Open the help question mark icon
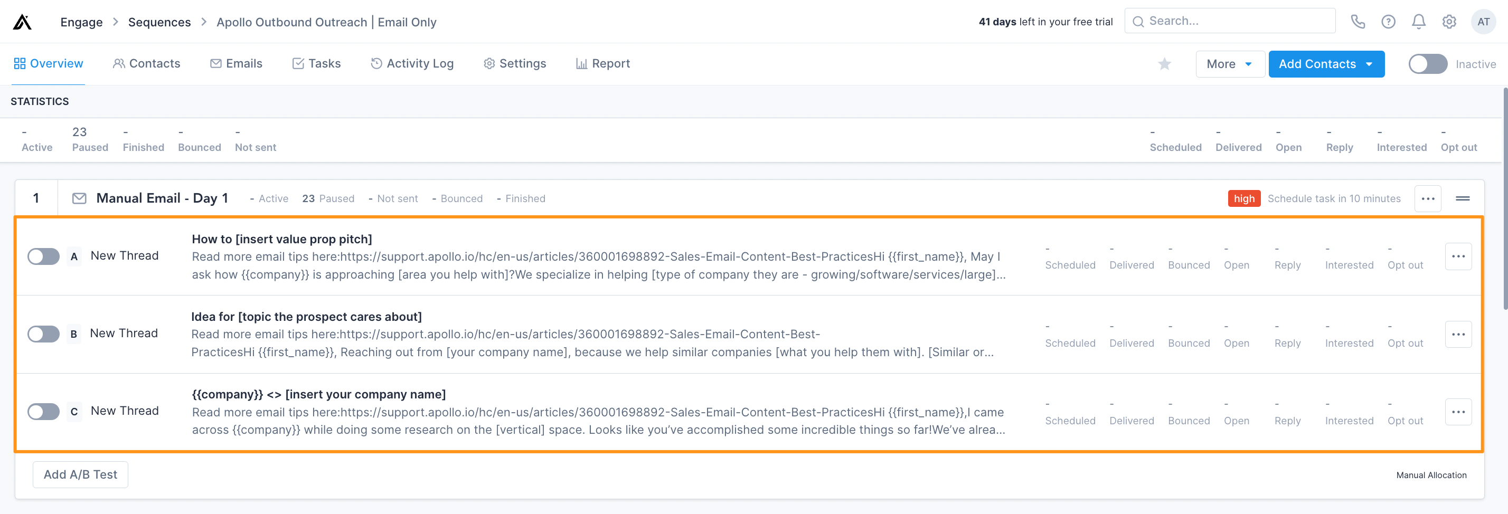 pos(1388,21)
